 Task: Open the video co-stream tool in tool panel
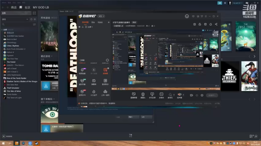(x=82, y=71)
